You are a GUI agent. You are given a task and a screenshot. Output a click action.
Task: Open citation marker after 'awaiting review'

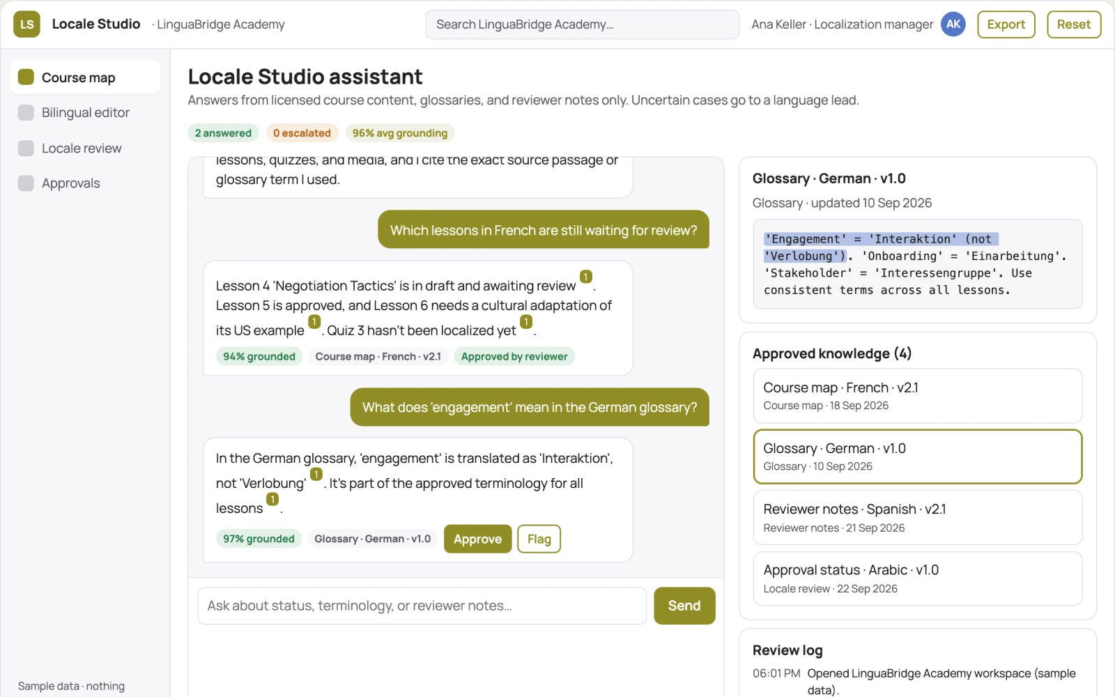point(586,277)
